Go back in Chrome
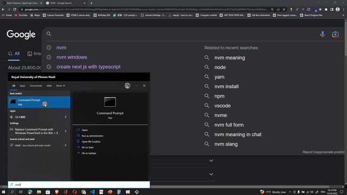This screenshot has width=347, height=195. (3, 10)
